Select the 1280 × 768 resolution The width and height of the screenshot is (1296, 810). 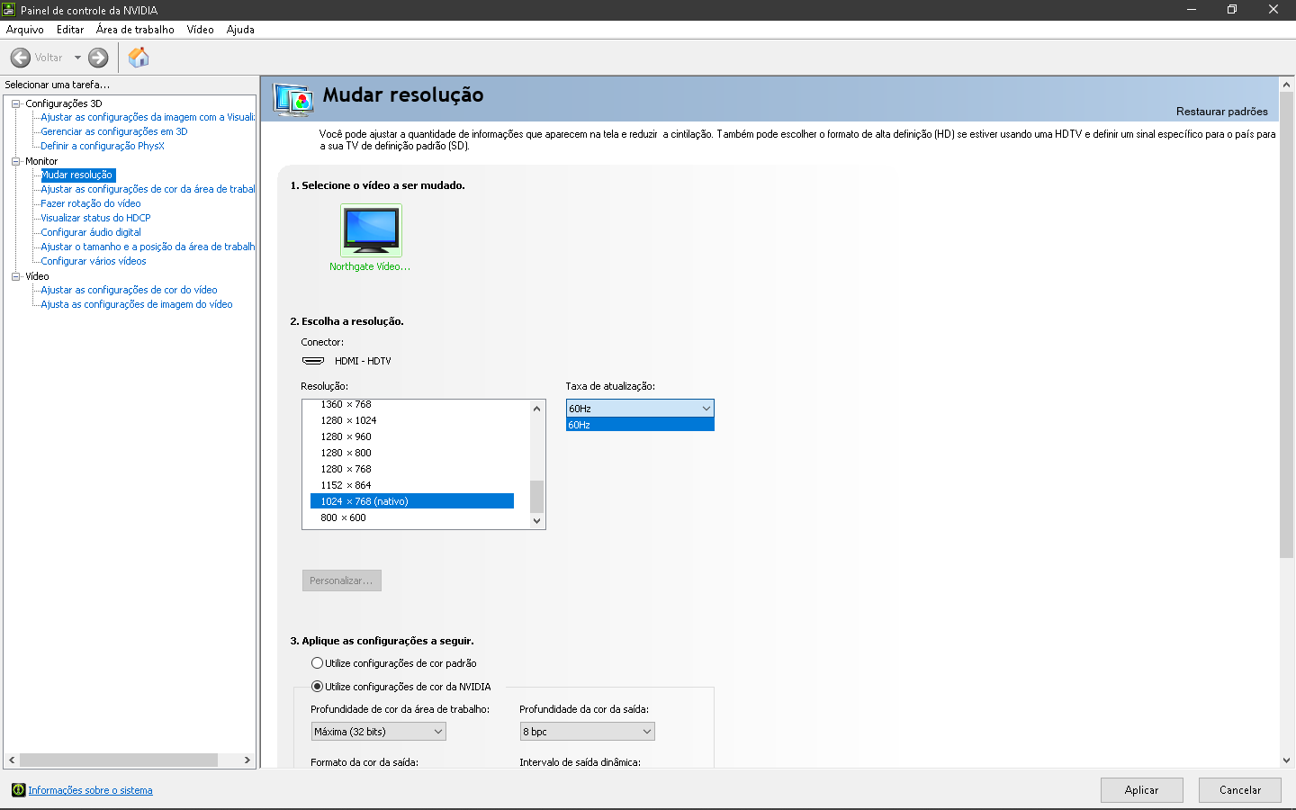point(412,469)
